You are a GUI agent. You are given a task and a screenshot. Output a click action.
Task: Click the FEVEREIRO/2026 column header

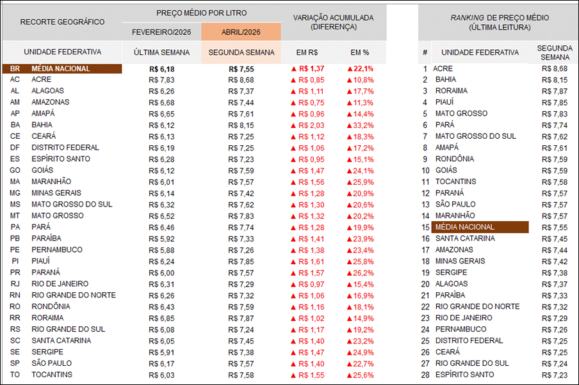pos(161,31)
